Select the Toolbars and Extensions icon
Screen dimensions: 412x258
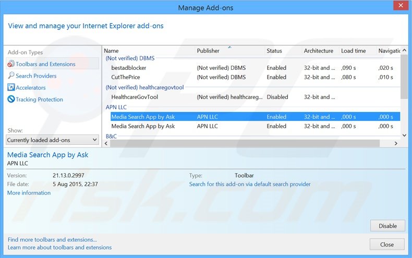pos(11,64)
